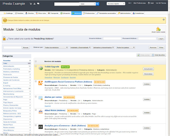
Task: Select the Administración category
Action: coord(9,66)
